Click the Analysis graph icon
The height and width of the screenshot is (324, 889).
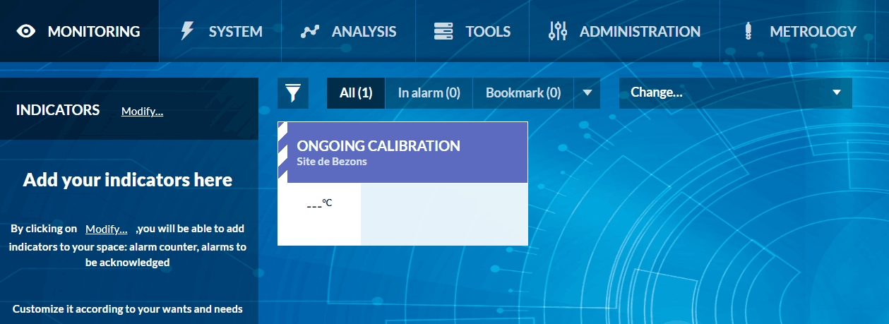coord(310,32)
